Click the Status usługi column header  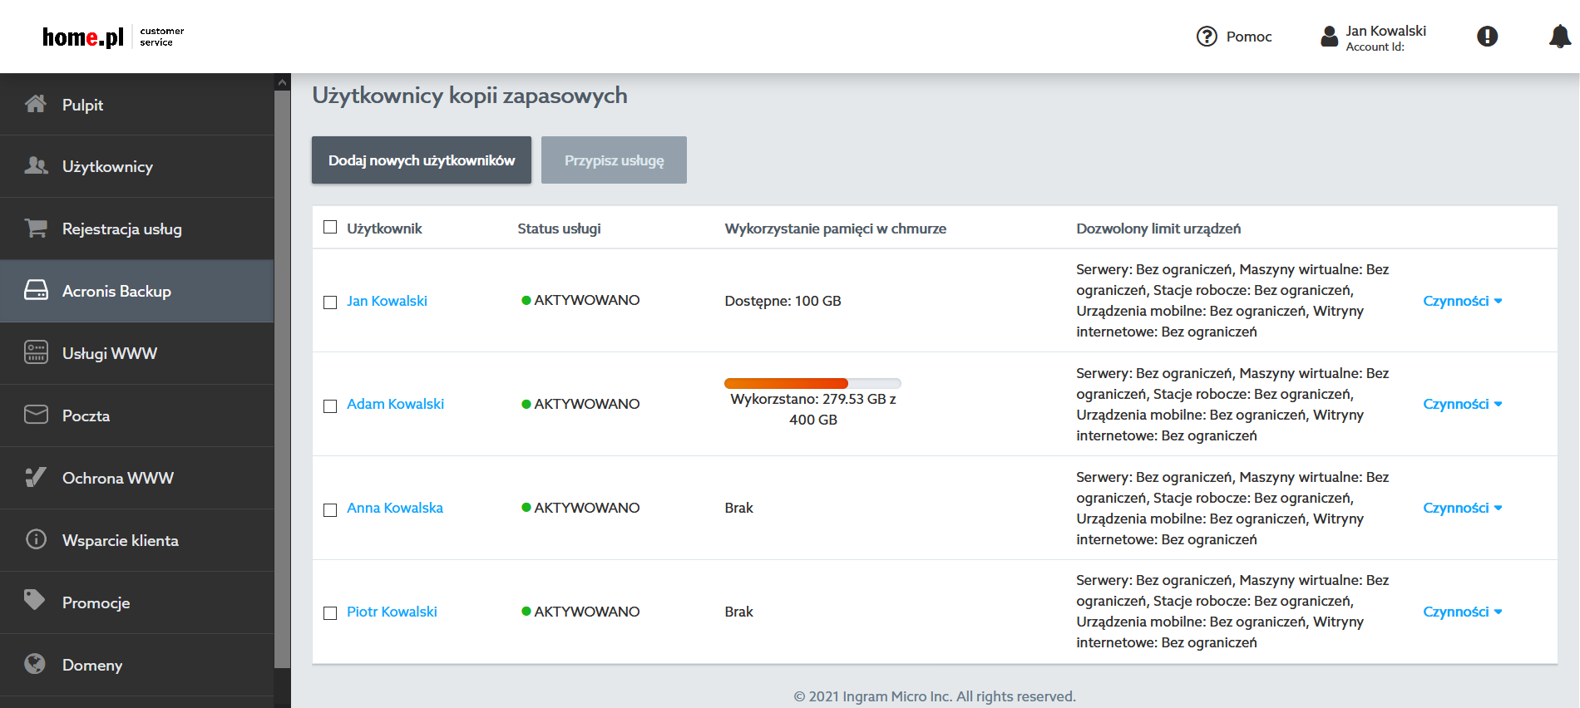pos(559,229)
